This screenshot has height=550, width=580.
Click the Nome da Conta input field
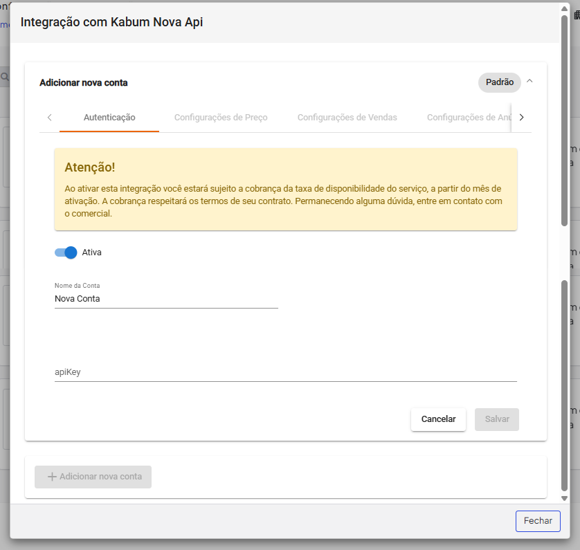166,299
